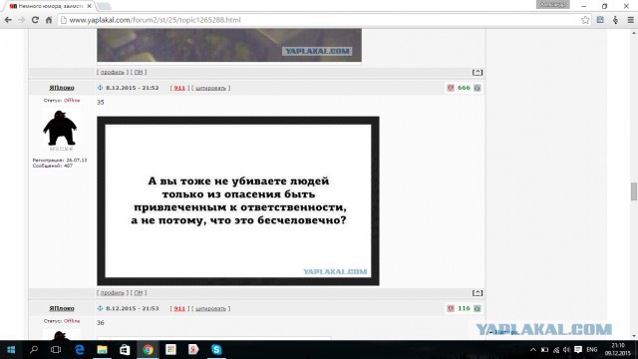Image resolution: width=638 pixels, height=359 pixels.
Task: Click the battery tray icon
Action: click(x=545, y=350)
